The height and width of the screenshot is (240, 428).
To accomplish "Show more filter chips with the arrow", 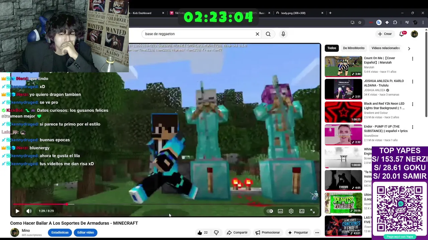I will click(x=409, y=48).
